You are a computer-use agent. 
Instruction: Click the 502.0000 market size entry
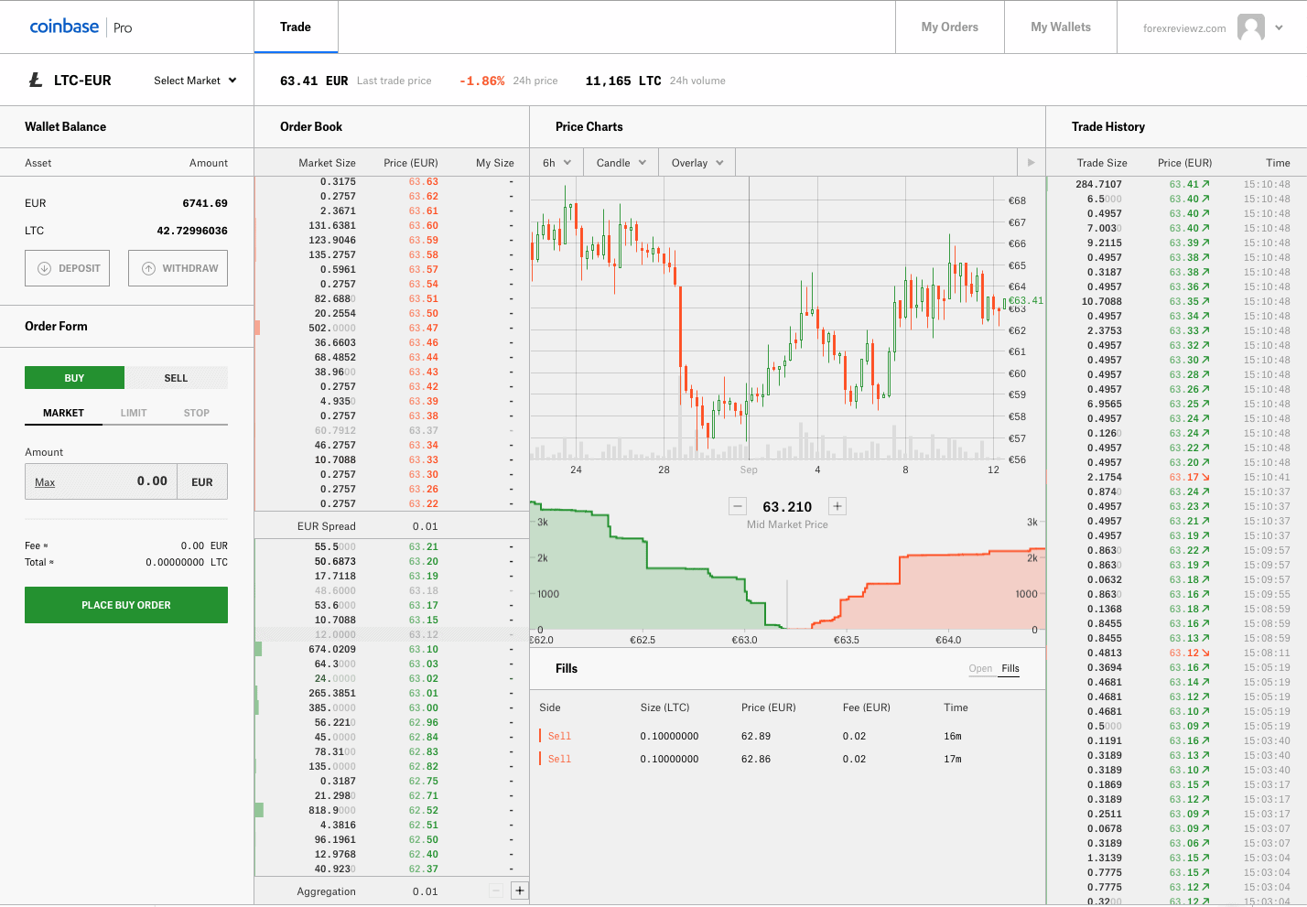pyautogui.click(x=332, y=328)
